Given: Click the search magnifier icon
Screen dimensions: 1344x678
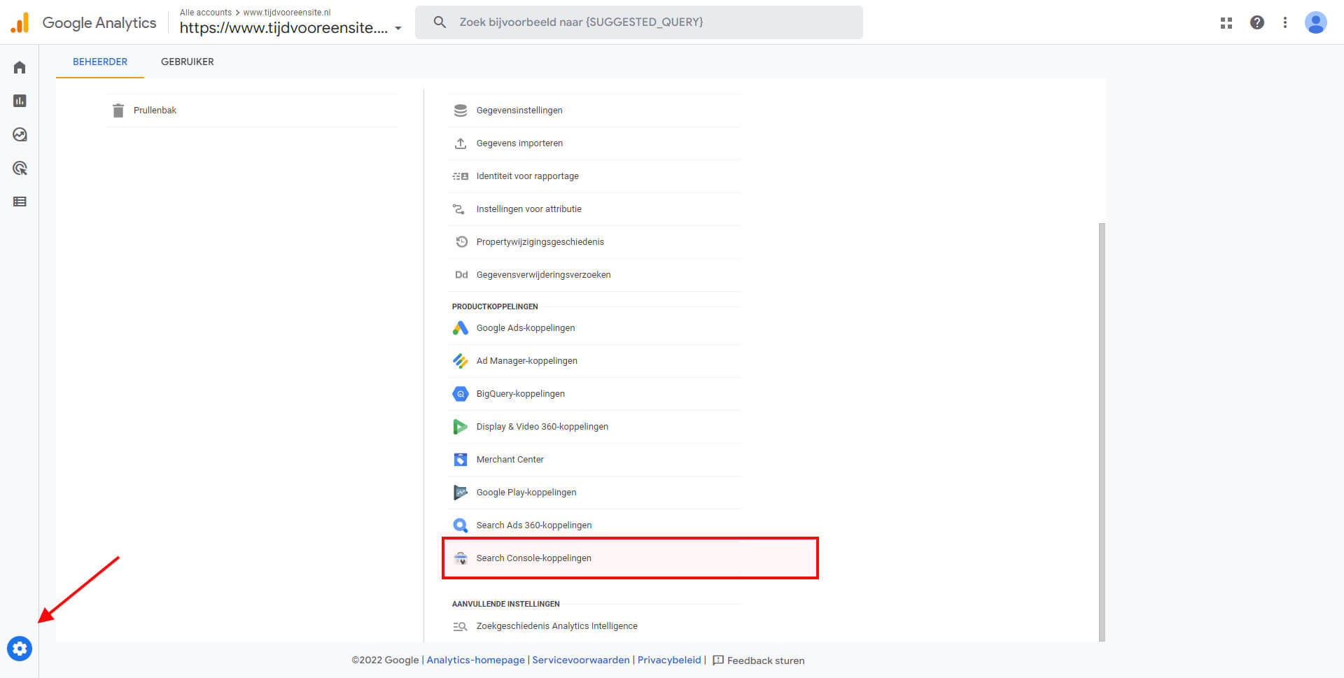Looking at the screenshot, I should (440, 22).
